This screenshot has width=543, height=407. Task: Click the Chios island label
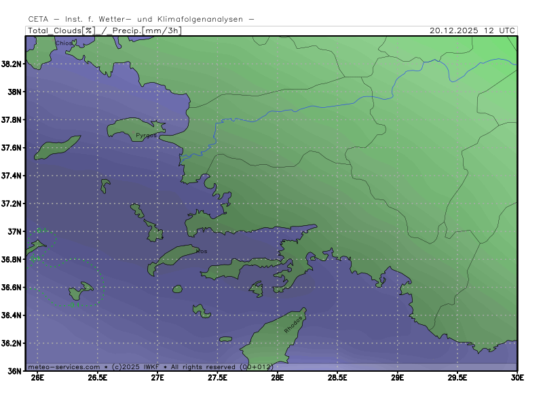point(63,43)
